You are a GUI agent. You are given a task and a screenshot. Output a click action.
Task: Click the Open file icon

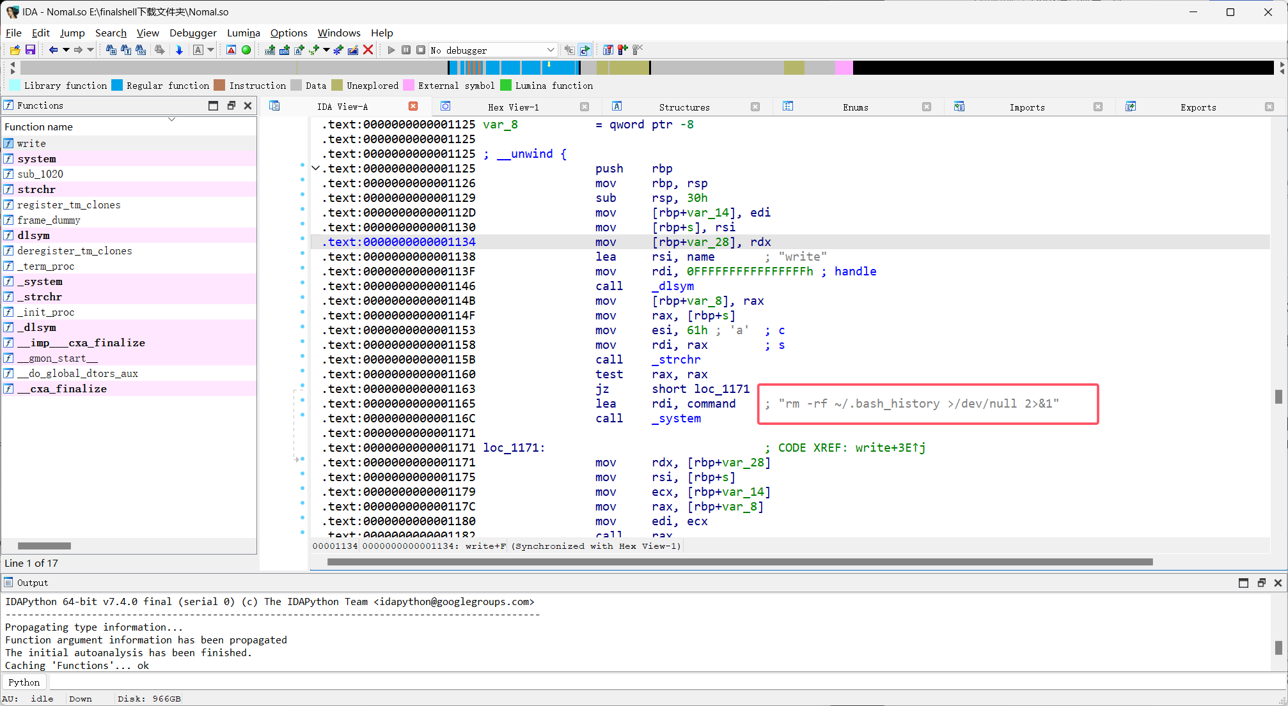click(15, 50)
